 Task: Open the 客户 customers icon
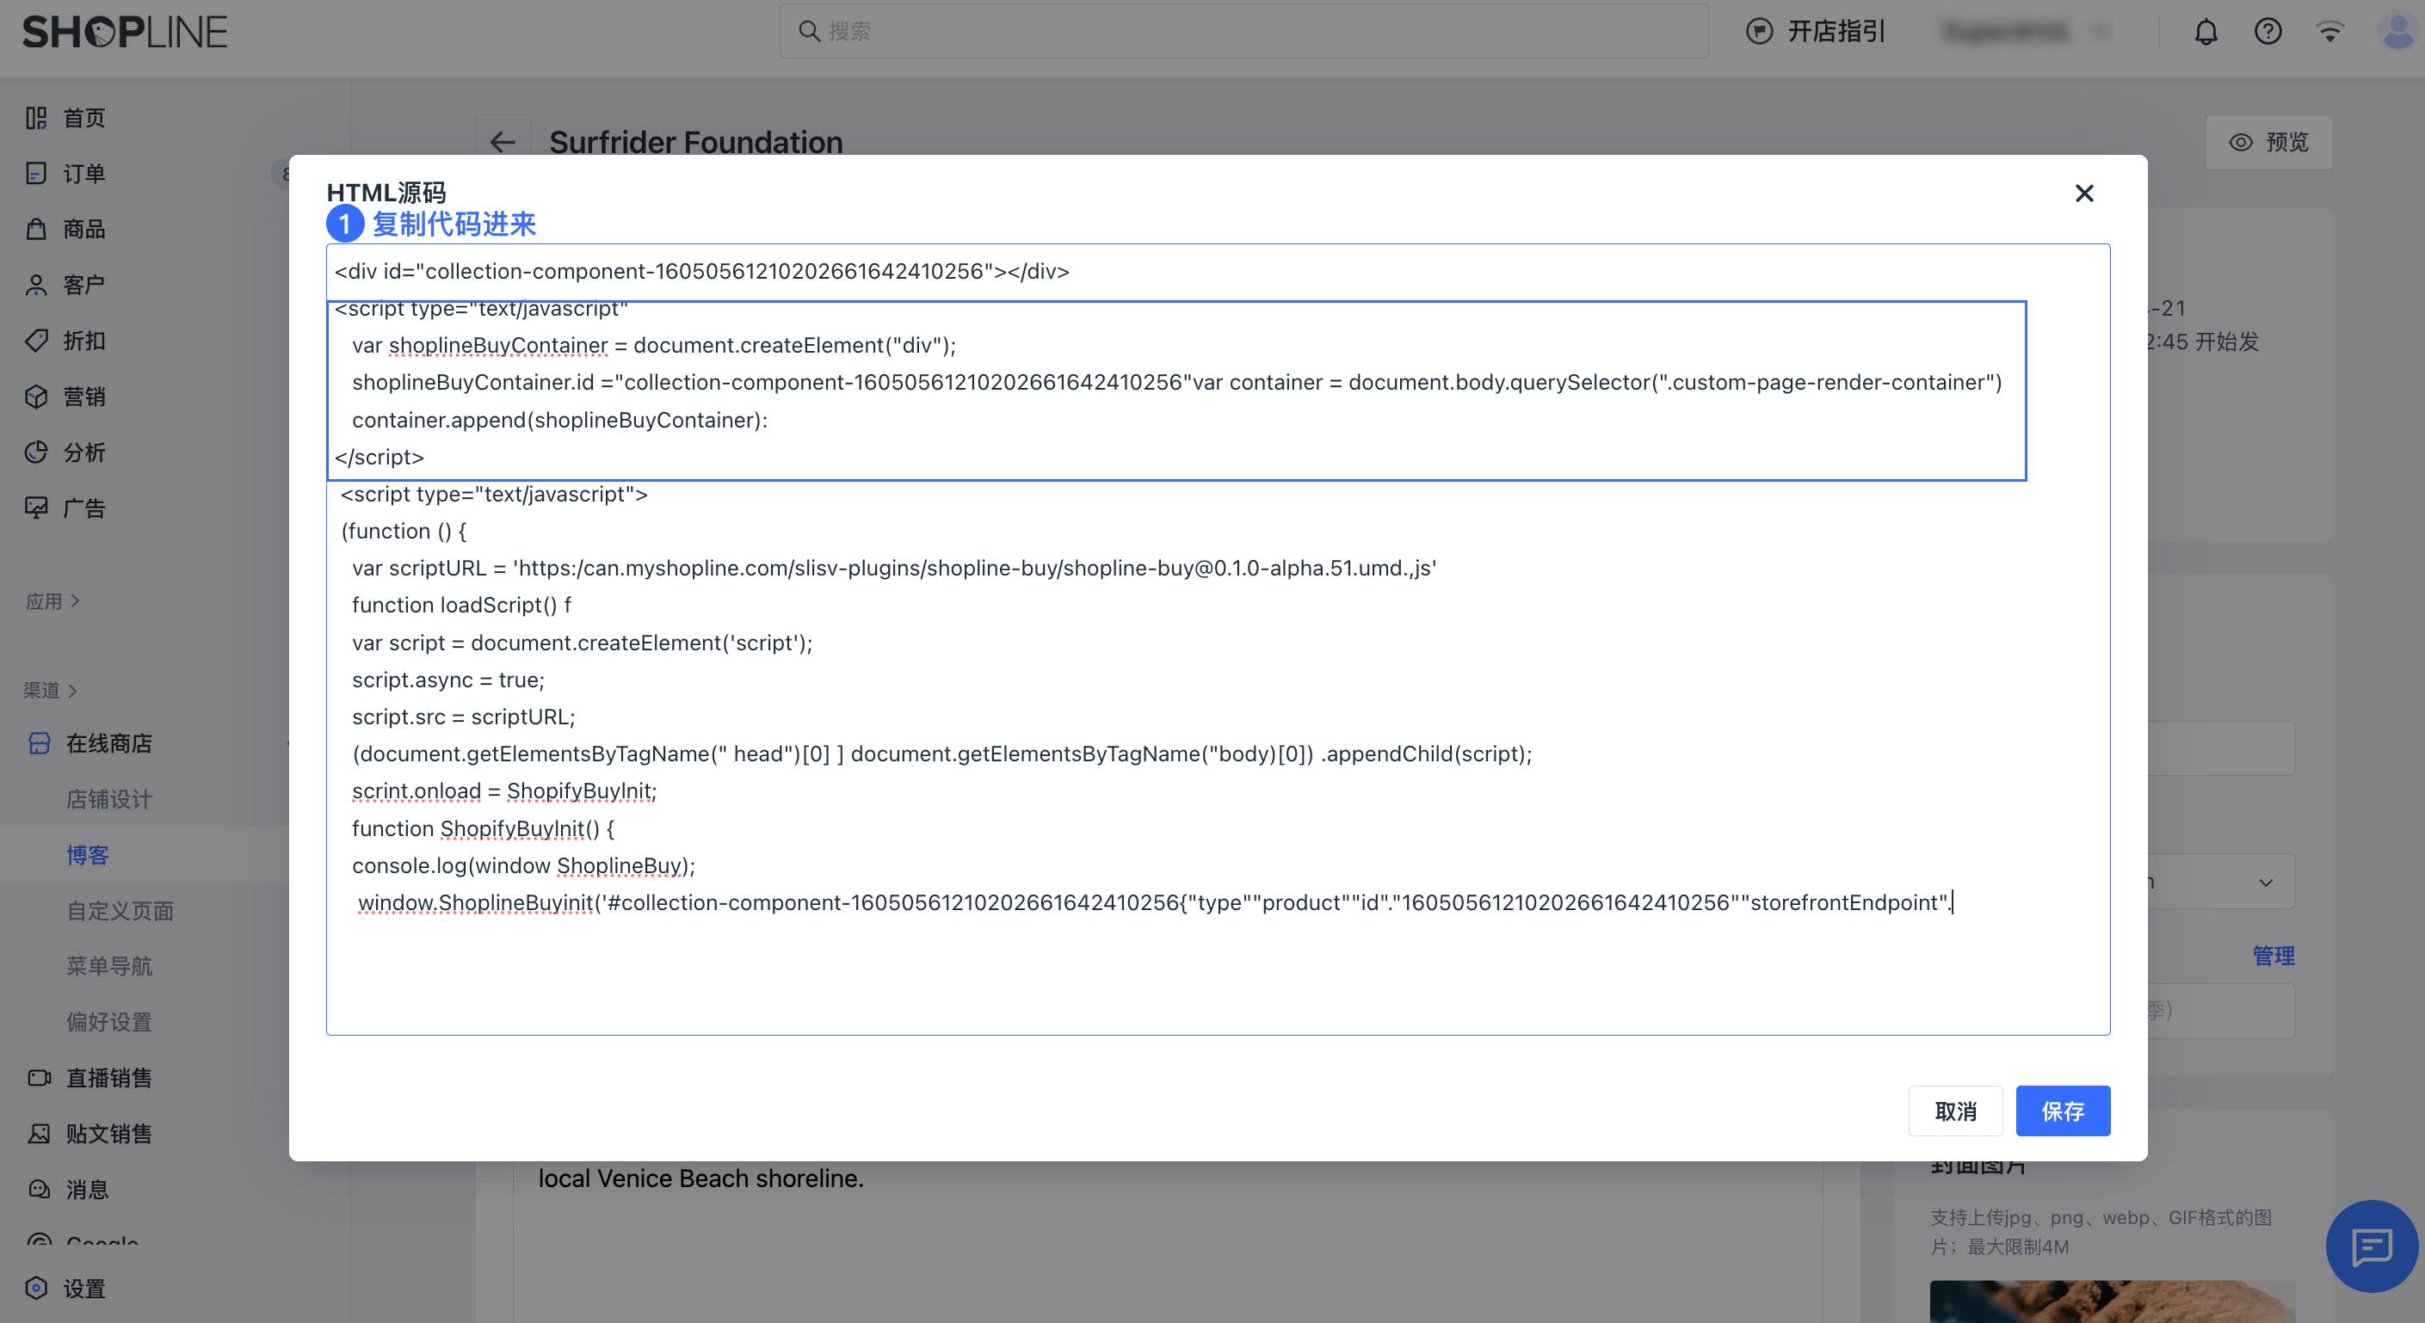(36, 285)
